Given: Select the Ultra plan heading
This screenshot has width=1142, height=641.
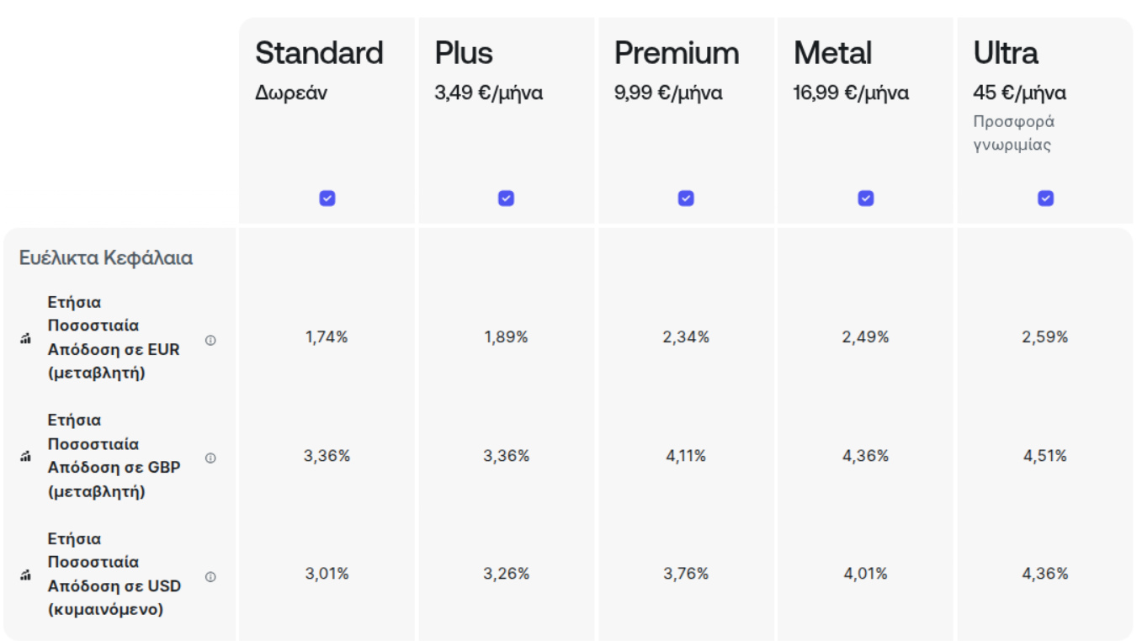Looking at the screenshot, I should [x=1006, y=53].
